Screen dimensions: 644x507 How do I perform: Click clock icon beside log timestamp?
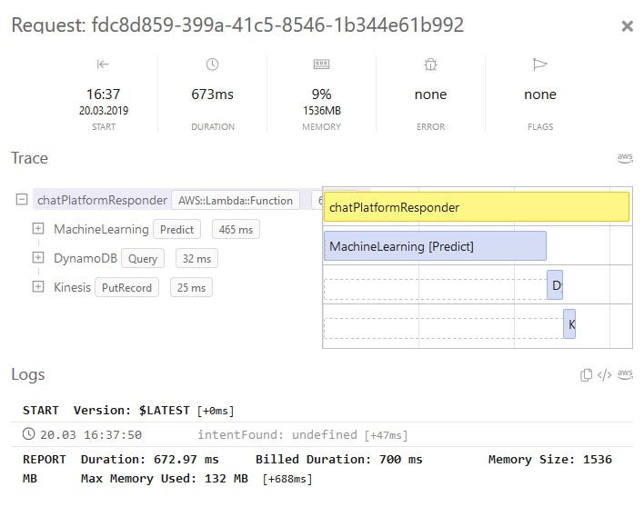pos(28,434)
